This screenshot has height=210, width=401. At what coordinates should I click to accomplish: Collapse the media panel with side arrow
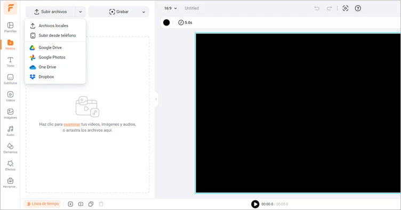(156, 99)
